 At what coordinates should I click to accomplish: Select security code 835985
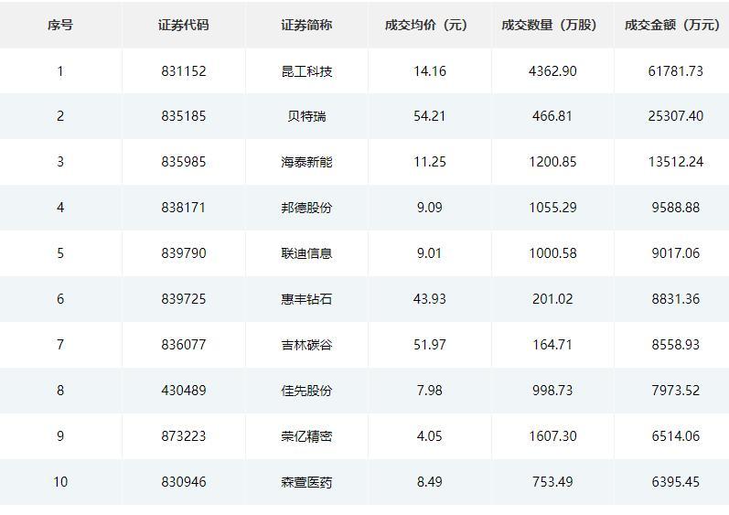pos(184,162)
